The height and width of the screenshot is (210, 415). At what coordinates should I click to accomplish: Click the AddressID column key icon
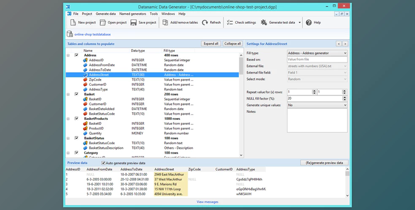click(85, 60)
